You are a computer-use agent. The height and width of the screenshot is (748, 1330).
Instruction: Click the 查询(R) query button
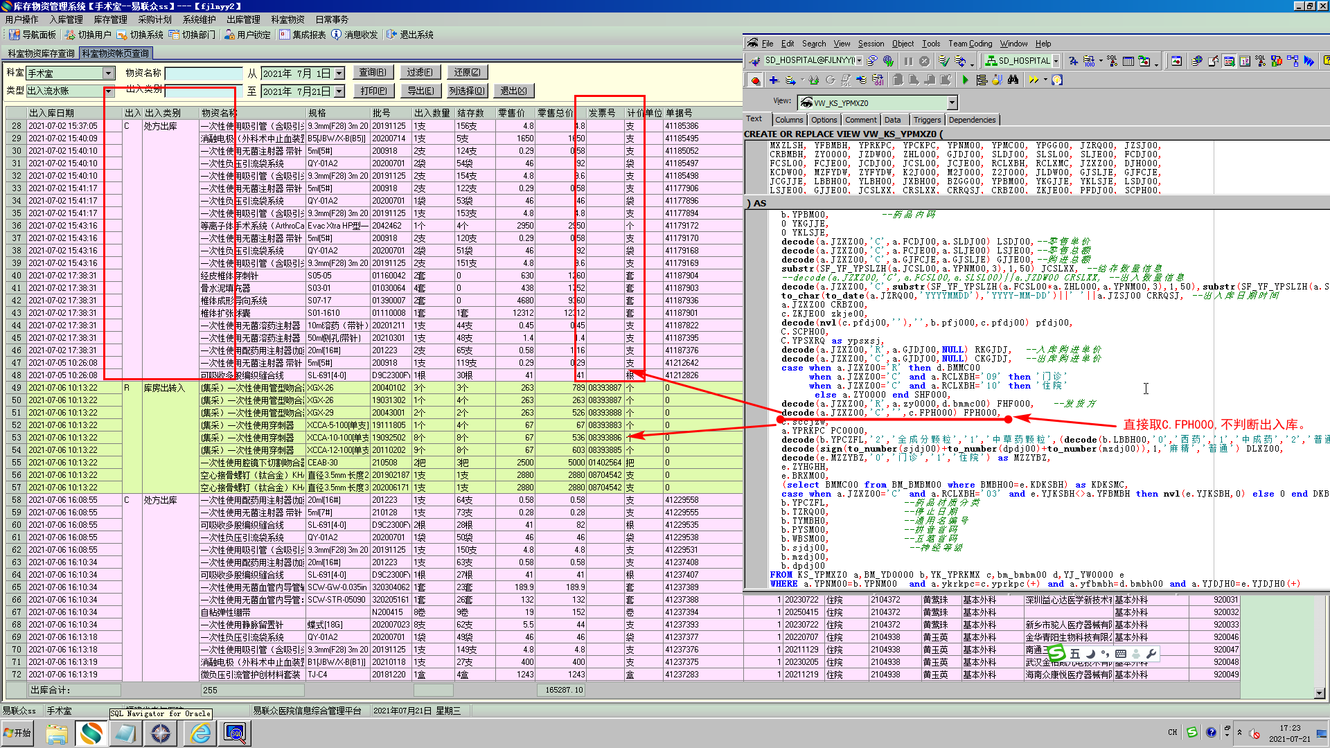[373, 73]
